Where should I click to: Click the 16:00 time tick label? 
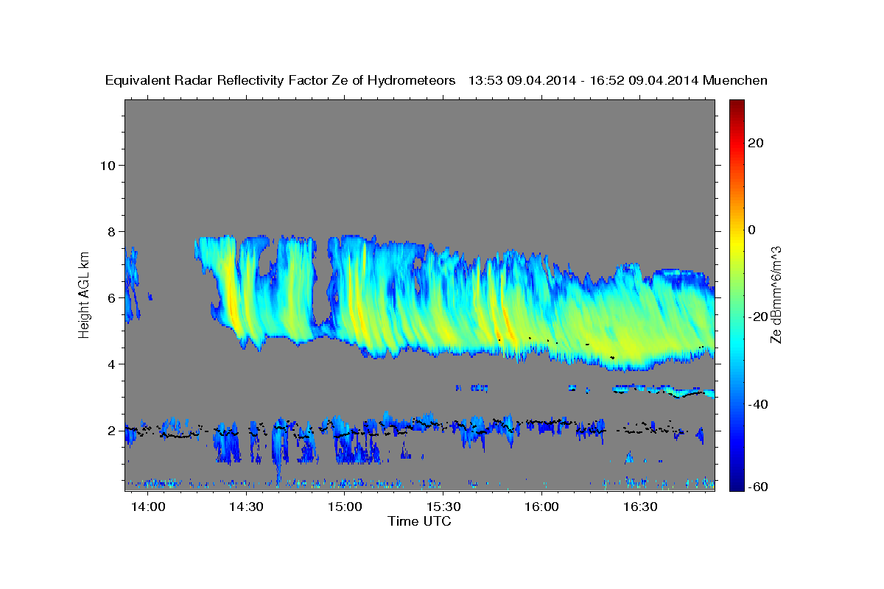pos(541,507)
